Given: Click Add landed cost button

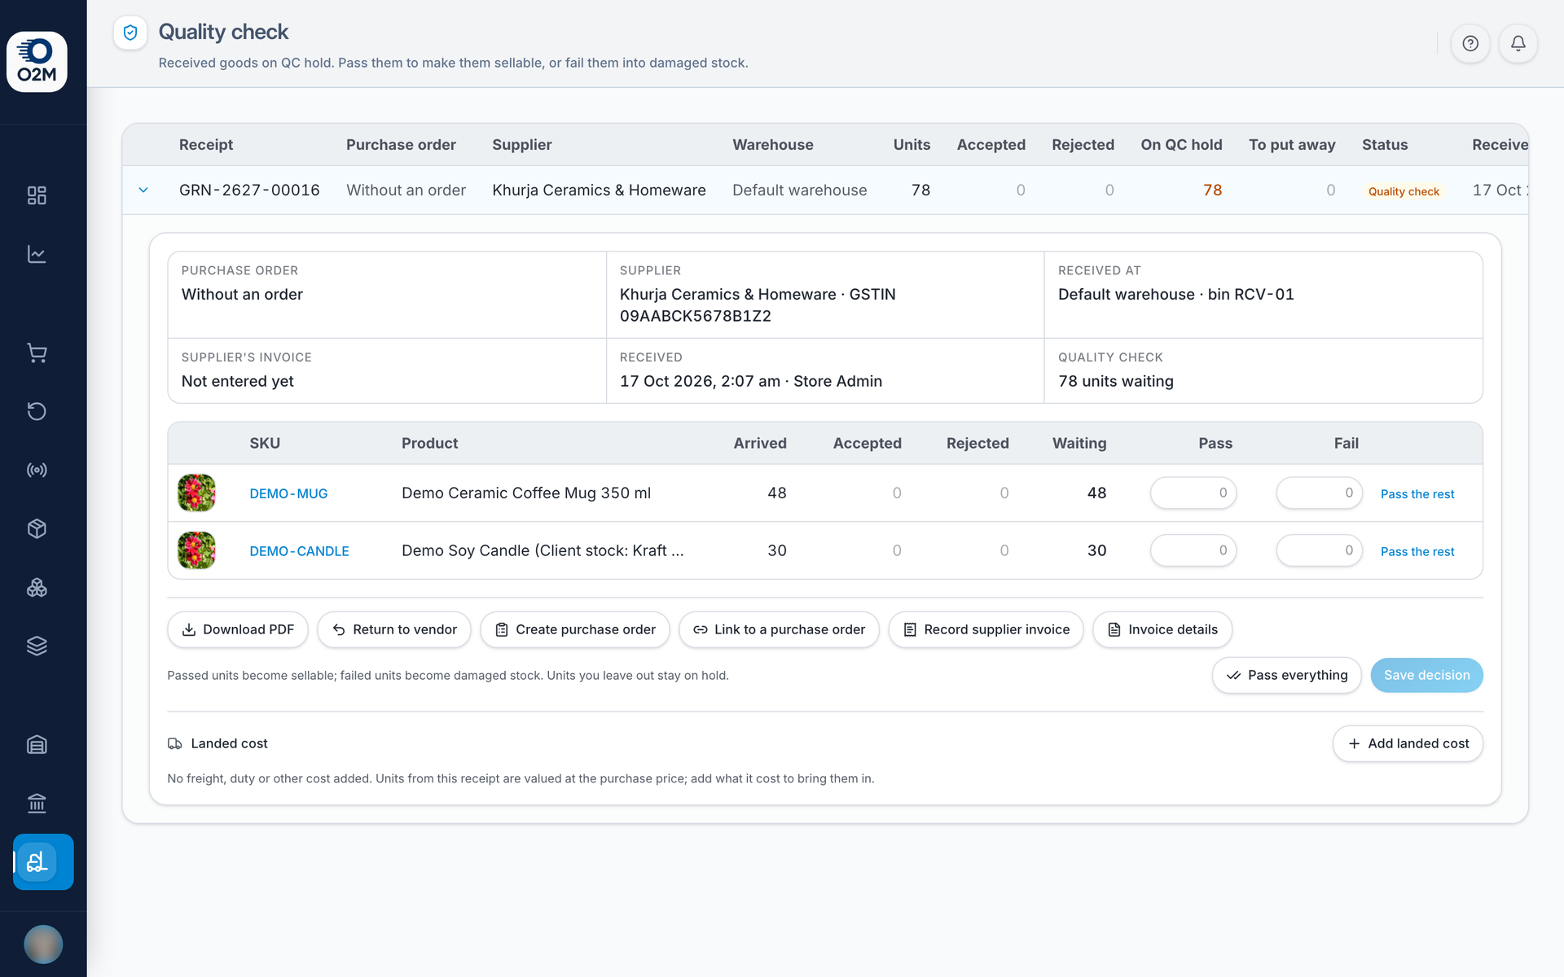Looking at the screenshot, I should [x=1408, y=743].
